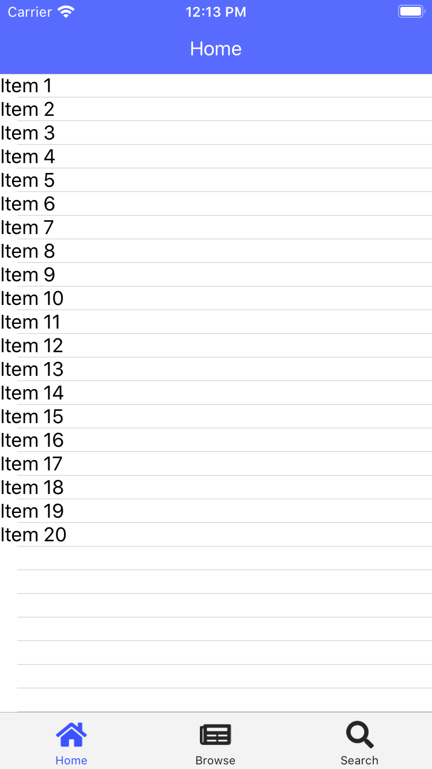Screen dimensions: 432x769
Task: Tap the Browse newspaper icon
Action: (x=215, y=734)
